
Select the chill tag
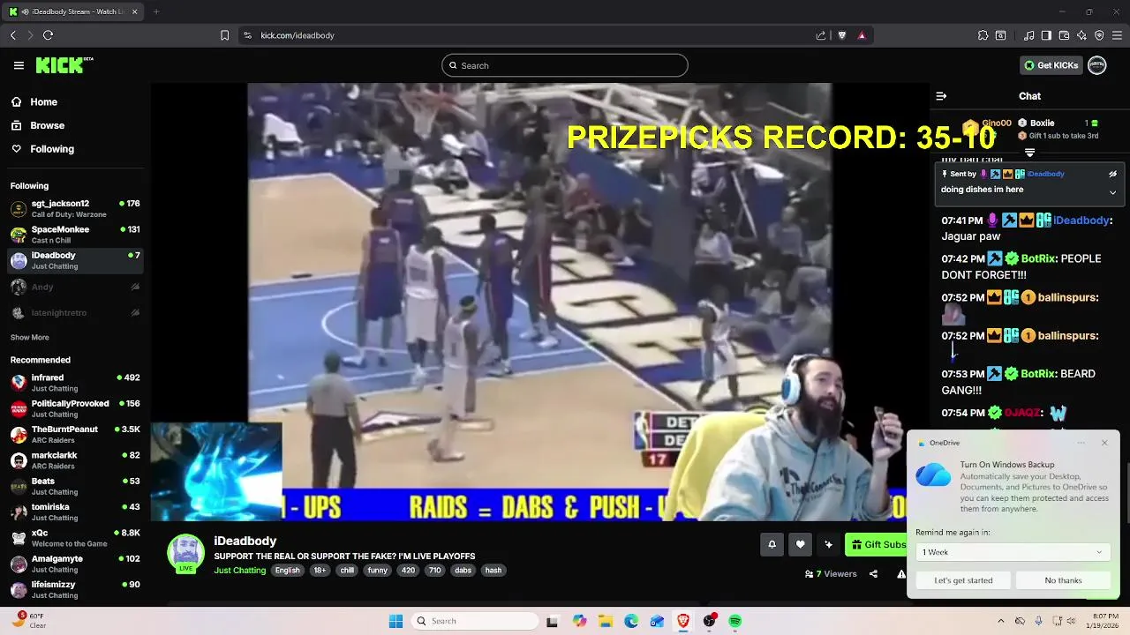347,571
